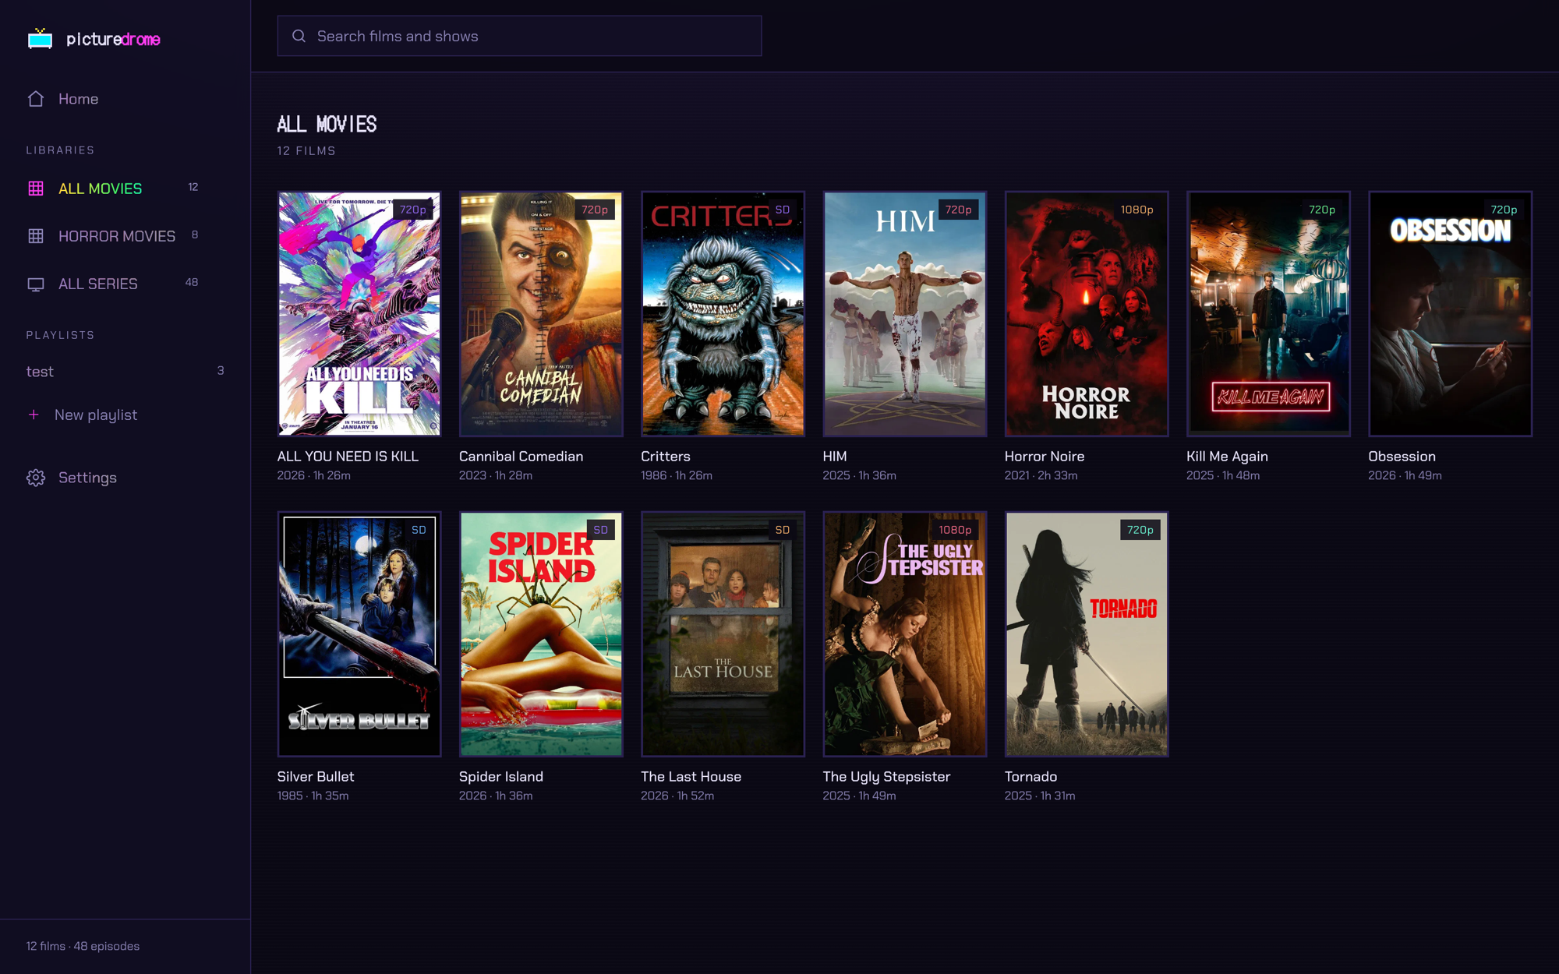
Task: Focus the Search films and shows field
Action: point(519,36)
